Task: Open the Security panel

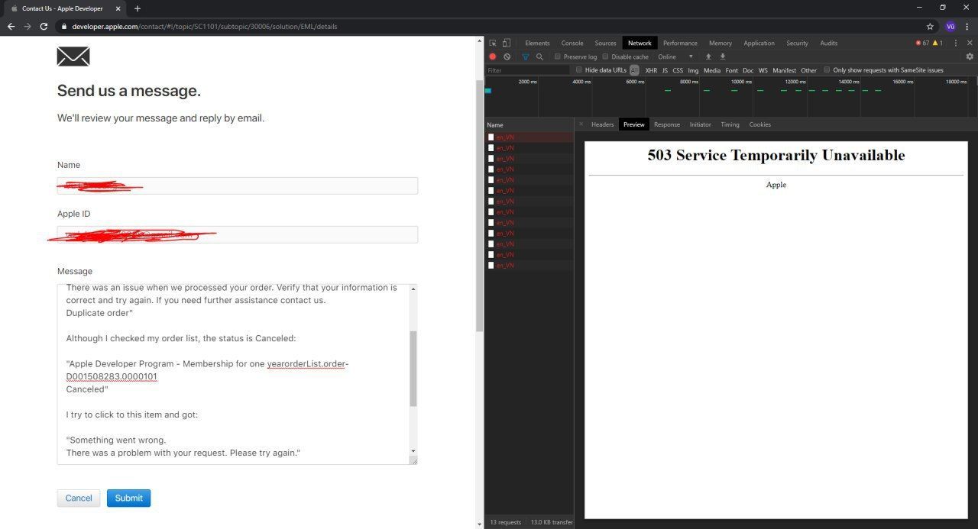Action: [x=797, y=43]
